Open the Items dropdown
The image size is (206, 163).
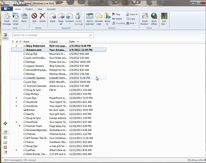[x=24, y=19]
